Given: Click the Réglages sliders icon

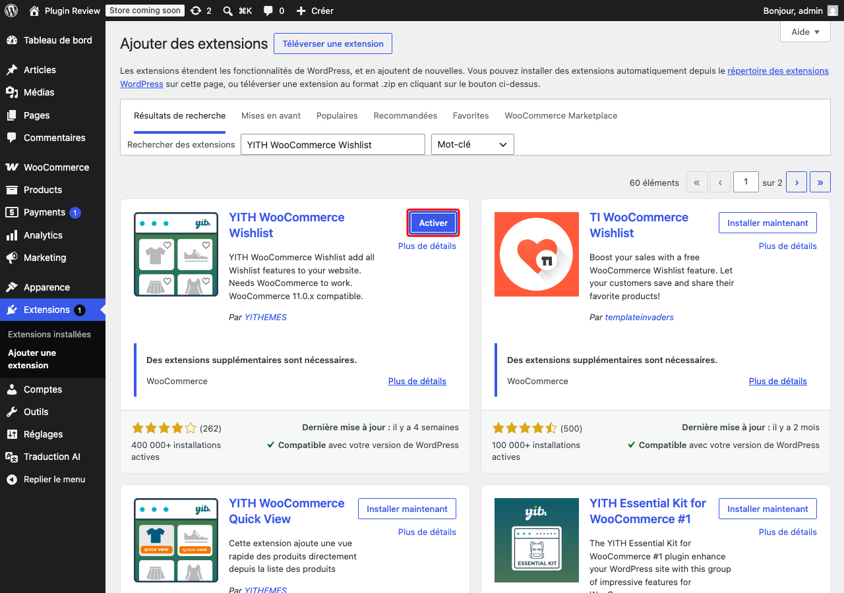Looking at the screenshot, I should (12, 434).
